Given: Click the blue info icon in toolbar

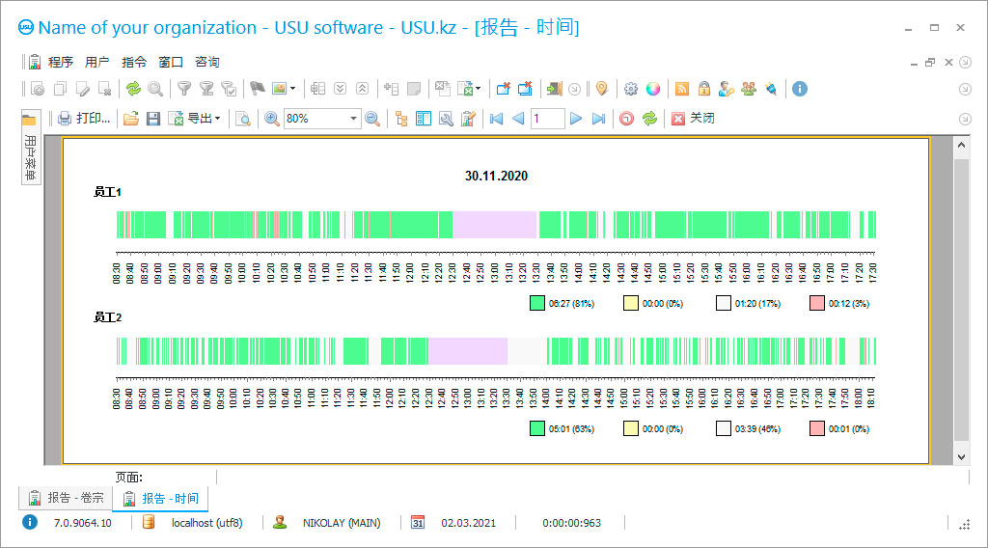Looking at the screenshot, I should [x=799, y=89].
